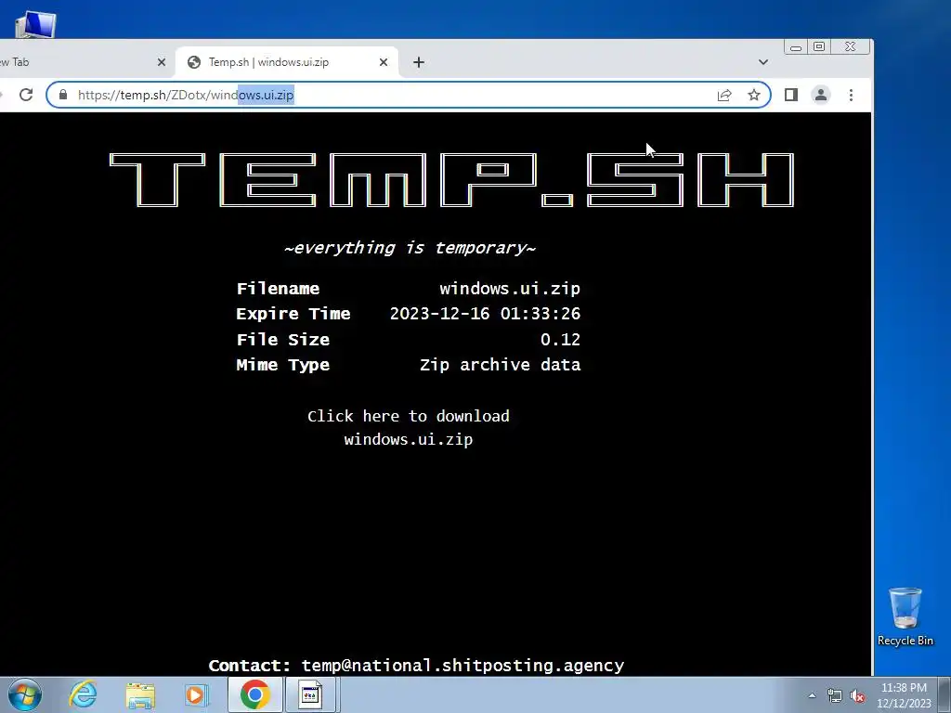The width and height of the screenshot is (951, 713).
Task: Select the Computer desktop icon
Action: click(x=35, y=24)
